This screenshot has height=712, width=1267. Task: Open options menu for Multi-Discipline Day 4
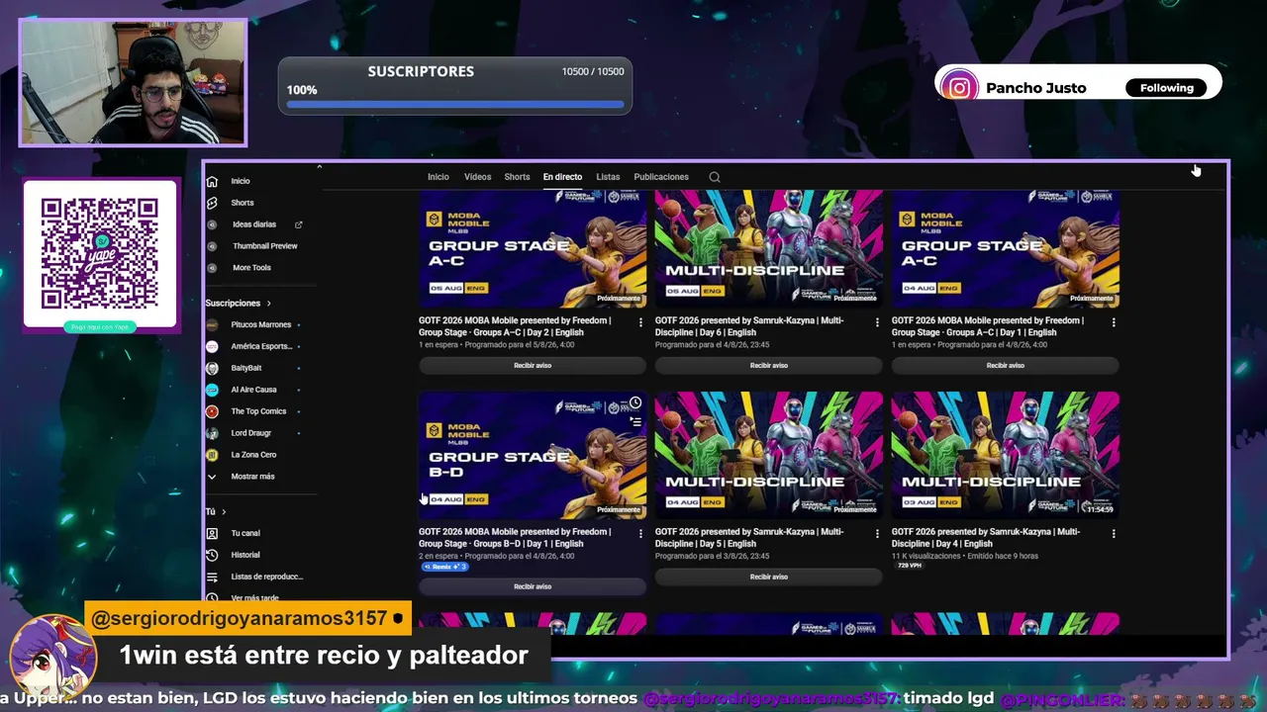(x=1114, y=533)
